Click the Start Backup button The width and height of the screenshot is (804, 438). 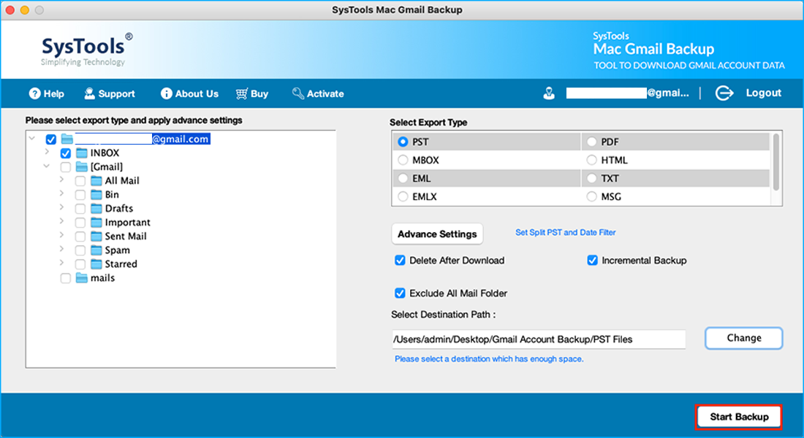[x=739, y=417]
